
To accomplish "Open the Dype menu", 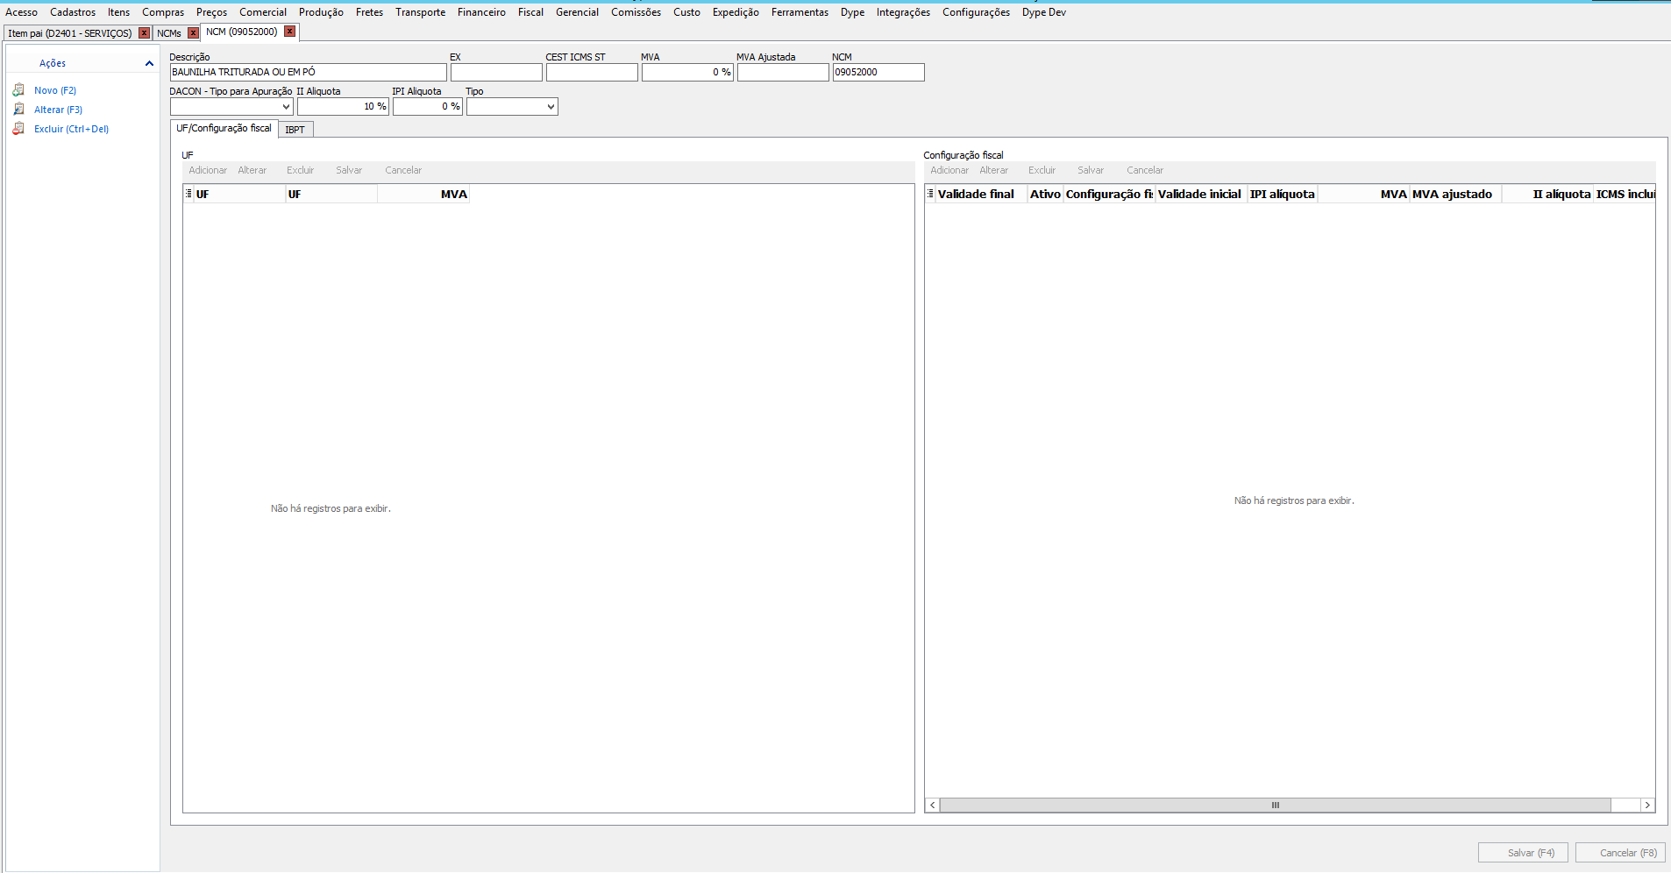I will point(852,12).
